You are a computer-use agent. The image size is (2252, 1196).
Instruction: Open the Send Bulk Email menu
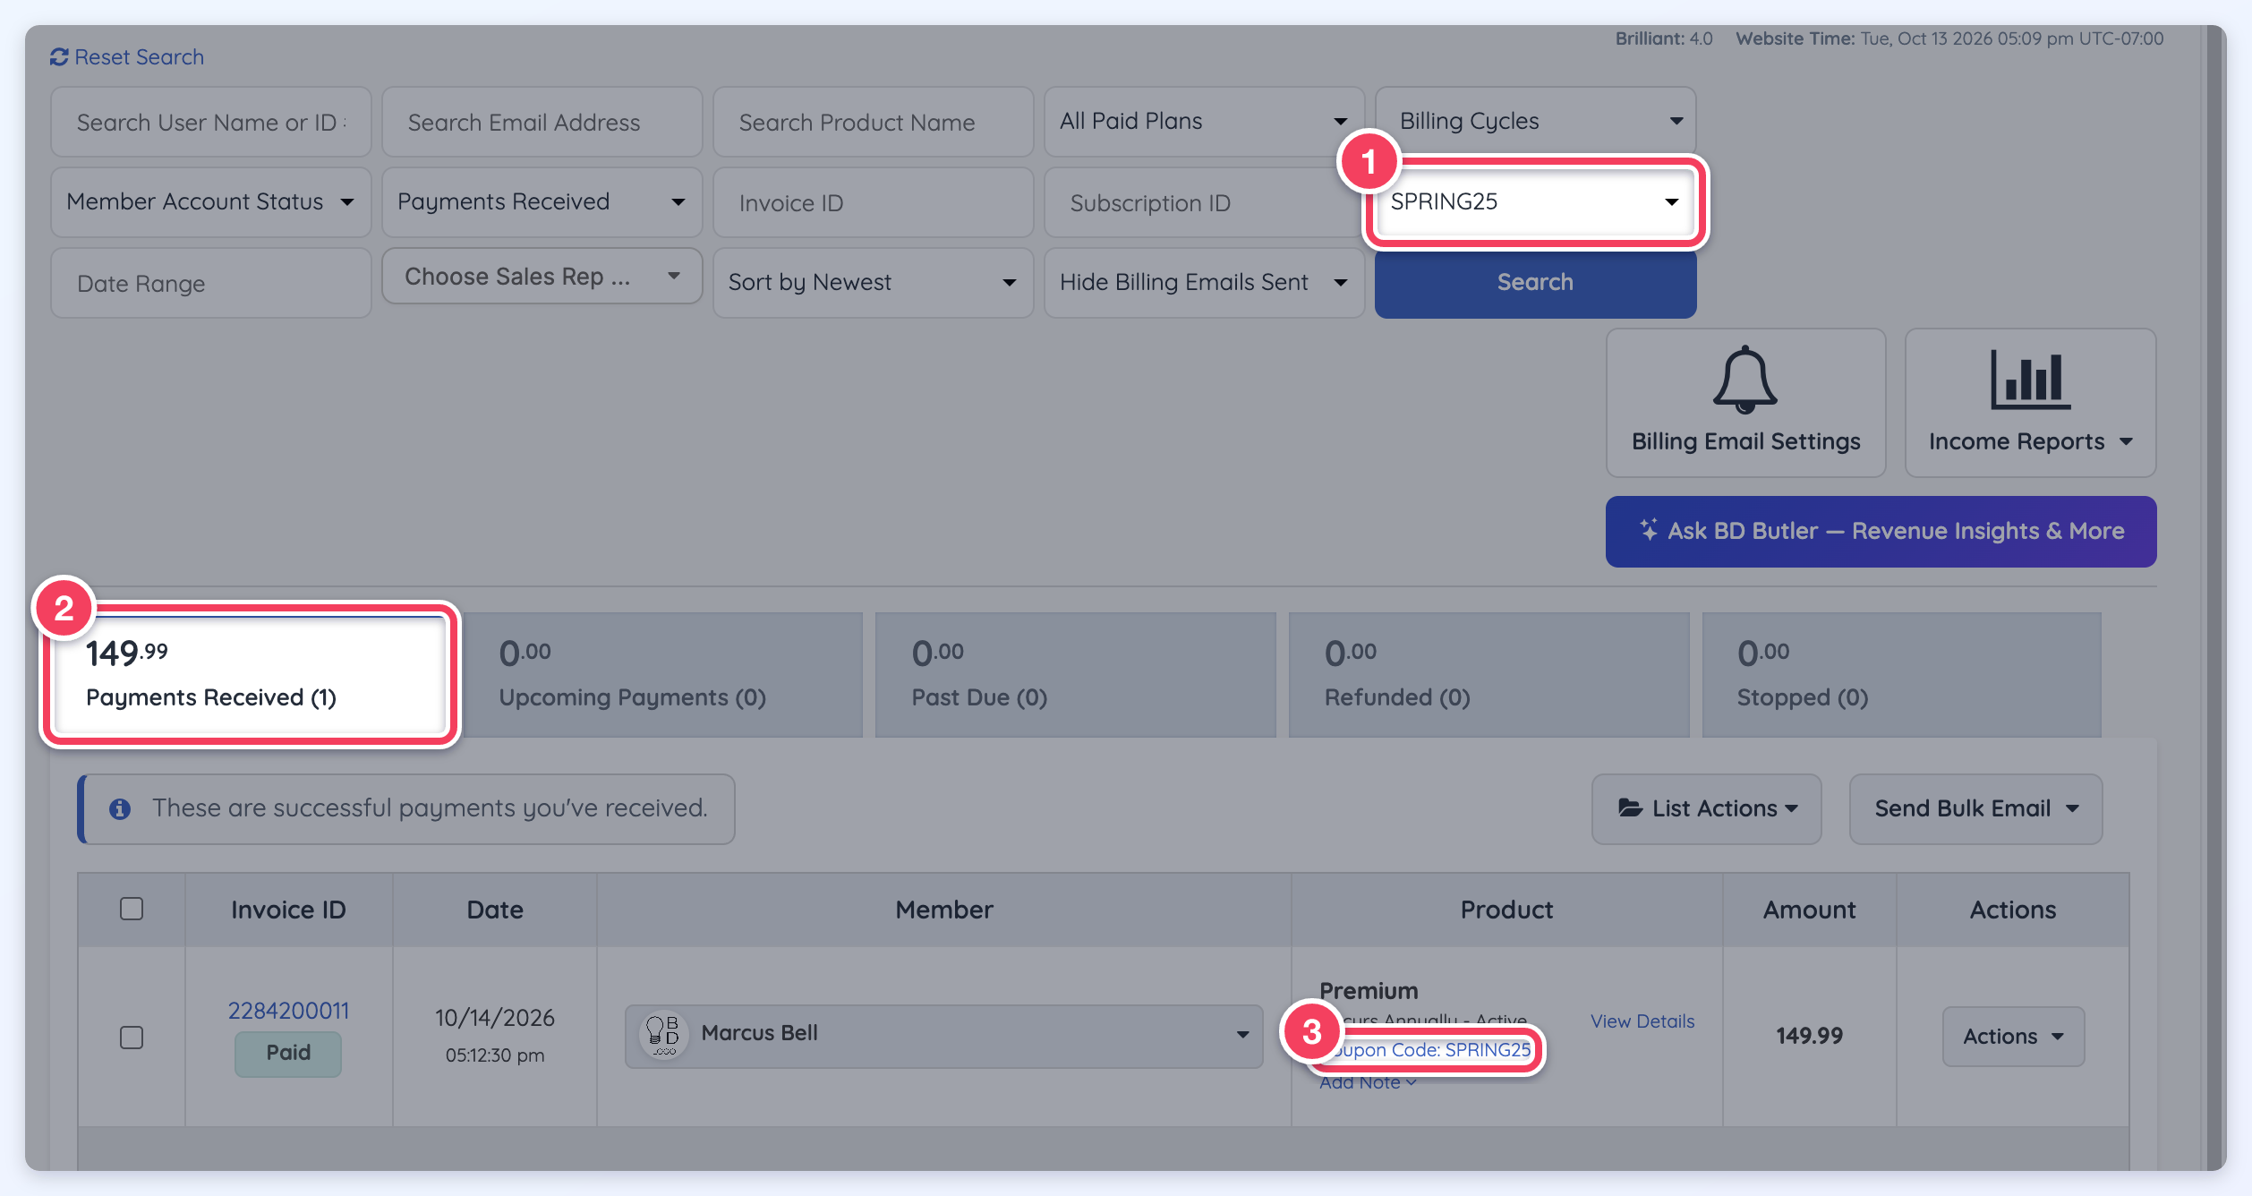[1975, 808]
